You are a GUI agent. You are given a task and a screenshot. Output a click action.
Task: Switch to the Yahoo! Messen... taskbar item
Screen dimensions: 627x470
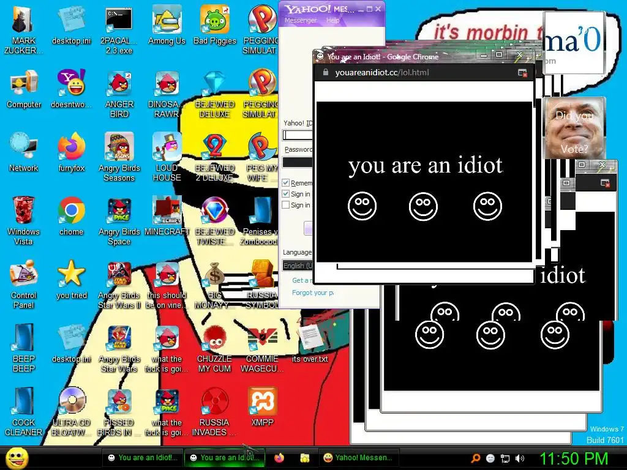point(358,458)
